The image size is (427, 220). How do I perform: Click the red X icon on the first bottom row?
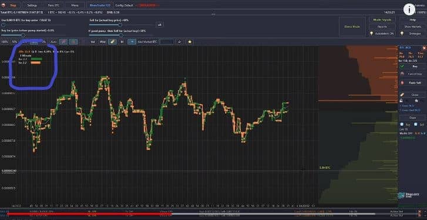pos(419,211)
